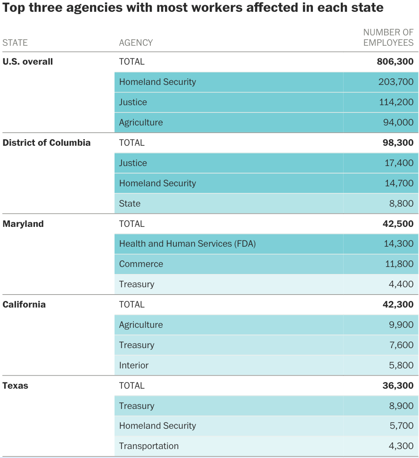Click the 806,300 total employees value

point(395,62)
